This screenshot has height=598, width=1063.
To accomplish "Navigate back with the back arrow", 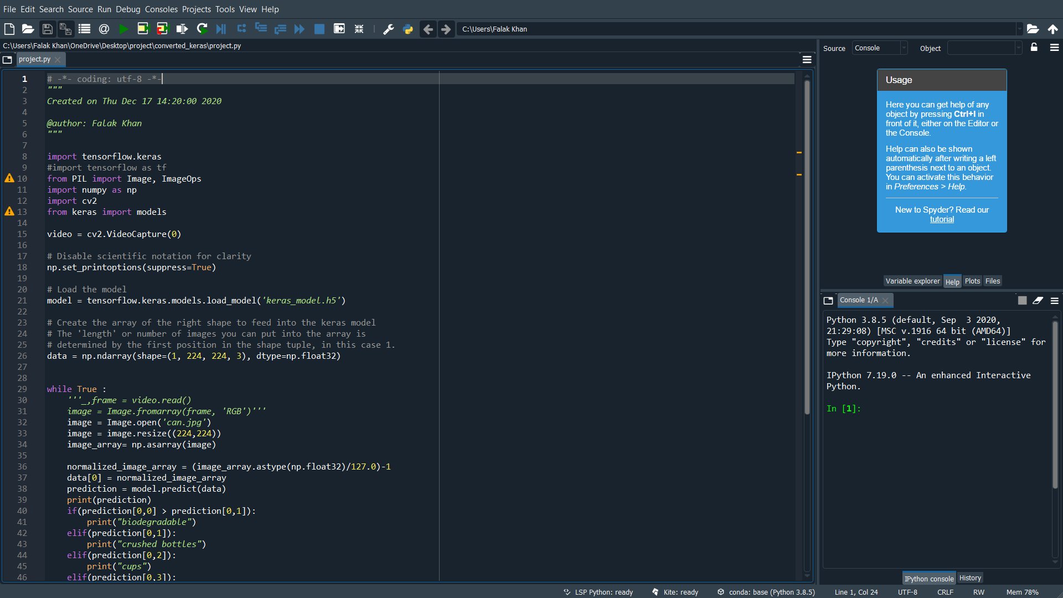I will 428,29.
